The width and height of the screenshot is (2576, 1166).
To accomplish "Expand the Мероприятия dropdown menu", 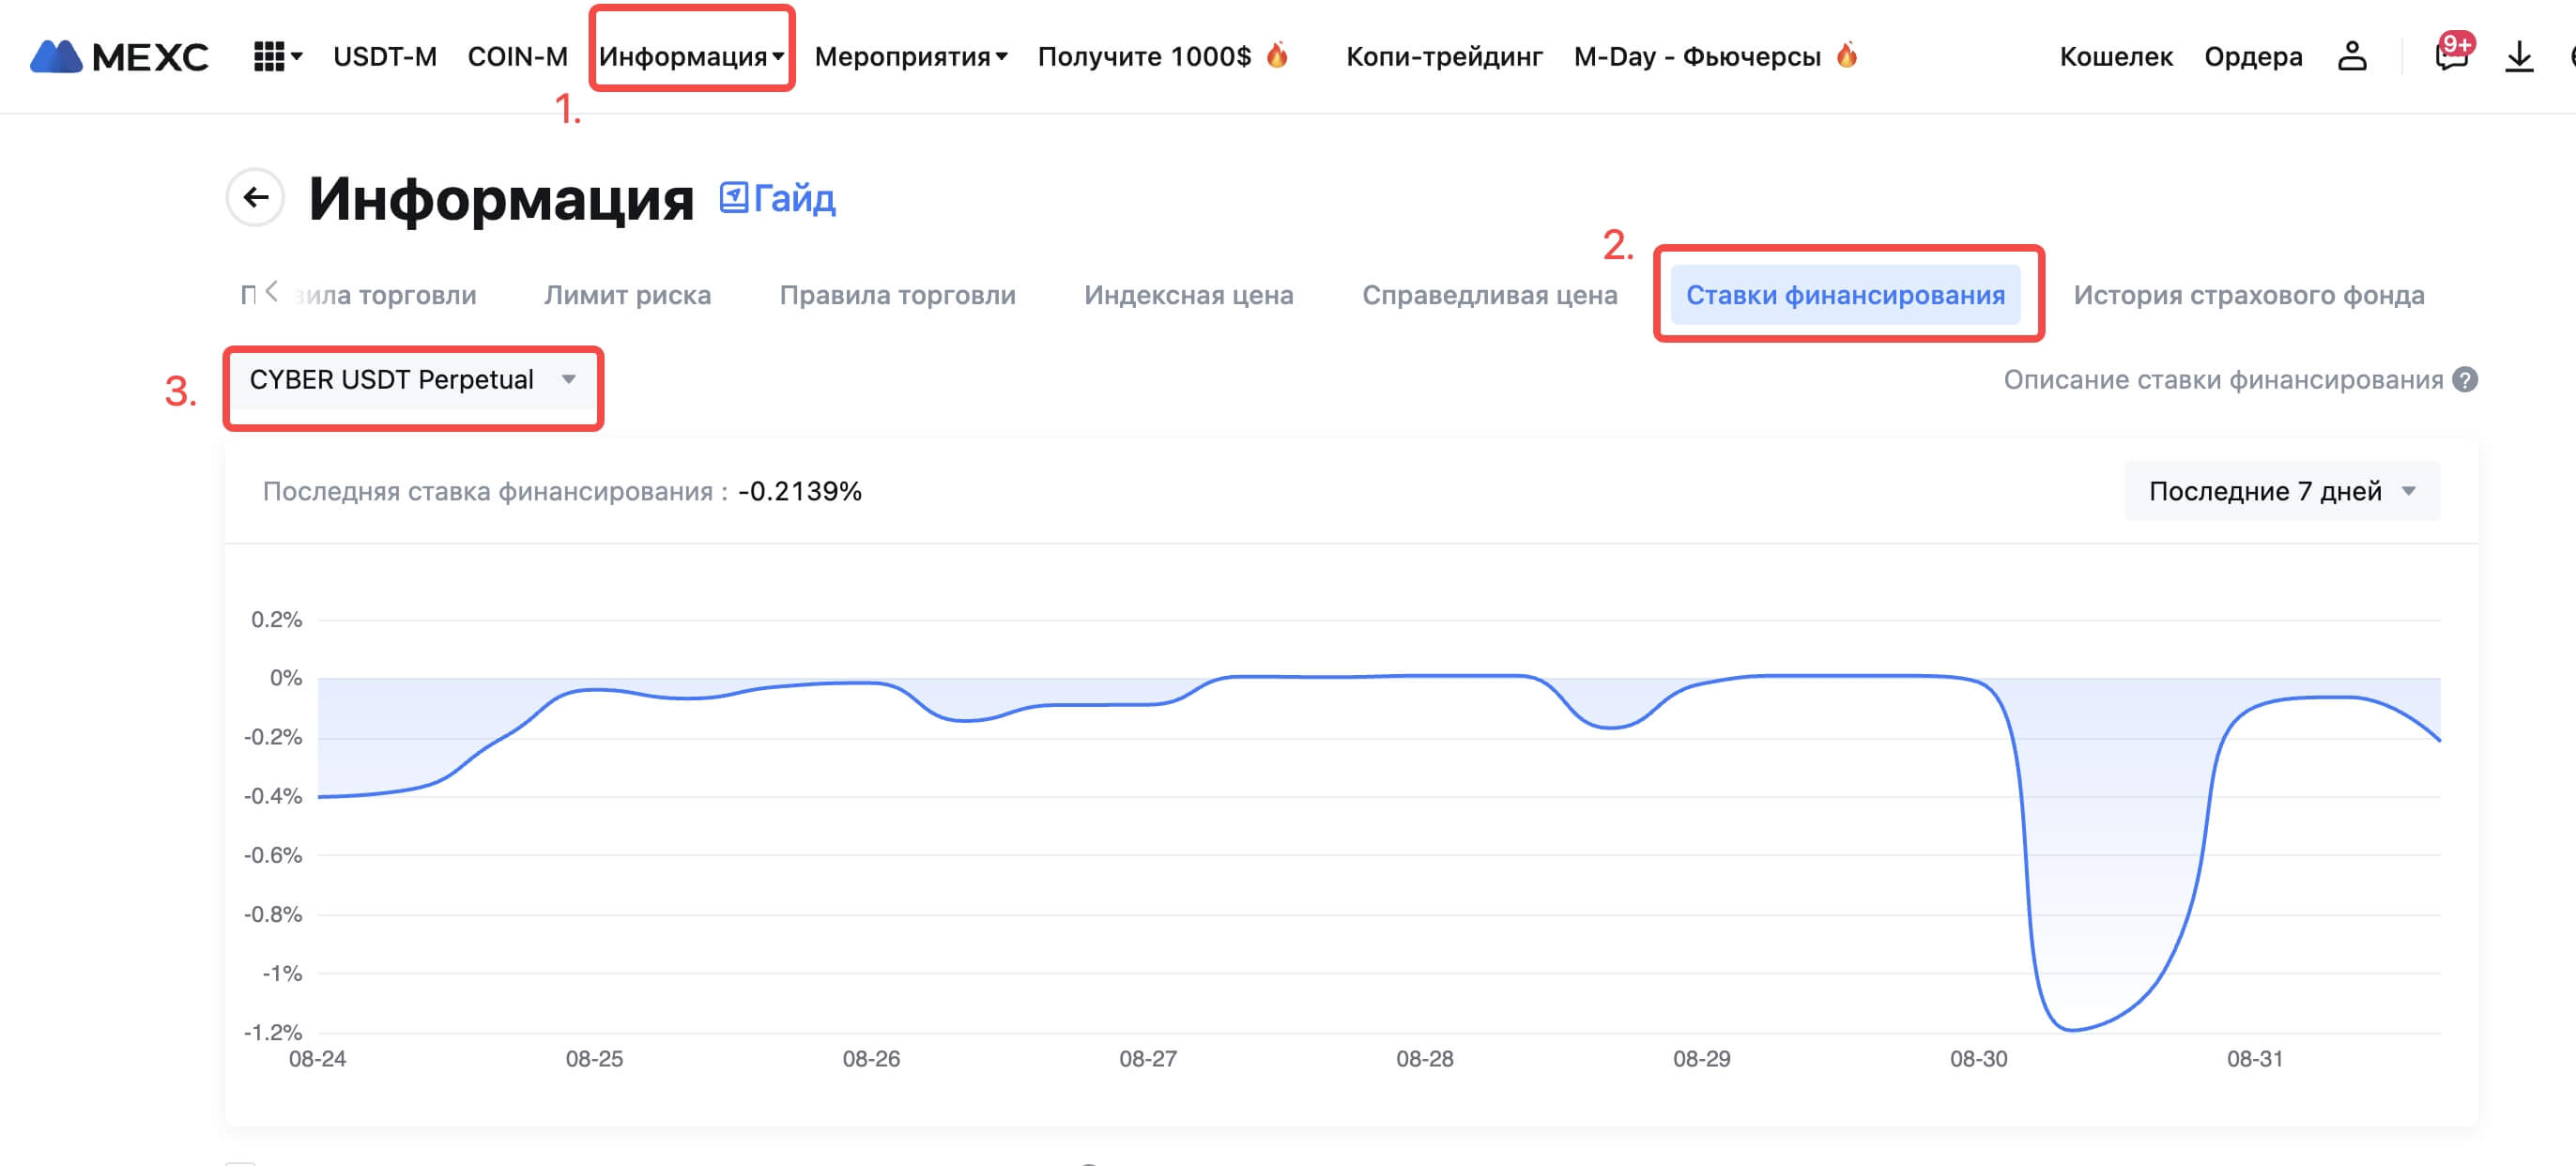I will coord(910,57).
